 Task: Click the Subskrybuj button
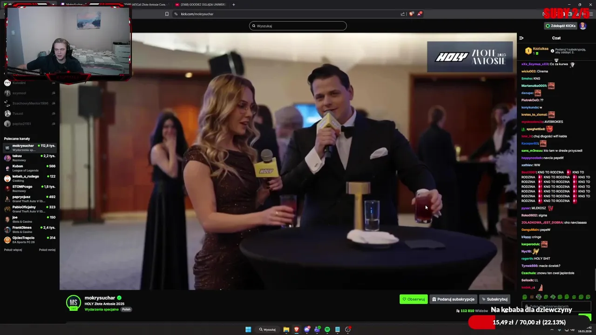494,299
